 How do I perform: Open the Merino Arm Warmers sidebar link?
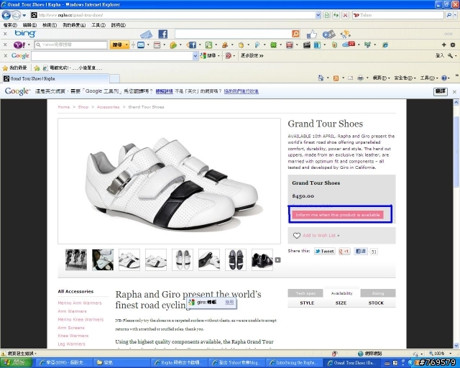pyautogui.click(x=80, y=303)
